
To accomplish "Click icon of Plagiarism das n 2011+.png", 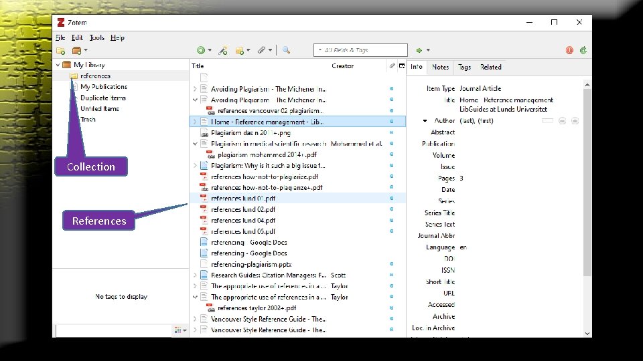I will (204, 133).
